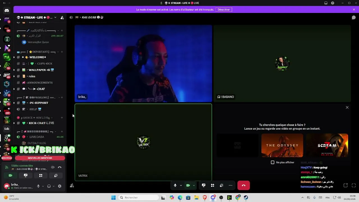359x202 pixels.
Task: Launch an activity from the sidebar voice panel
Action: point(41,175)
